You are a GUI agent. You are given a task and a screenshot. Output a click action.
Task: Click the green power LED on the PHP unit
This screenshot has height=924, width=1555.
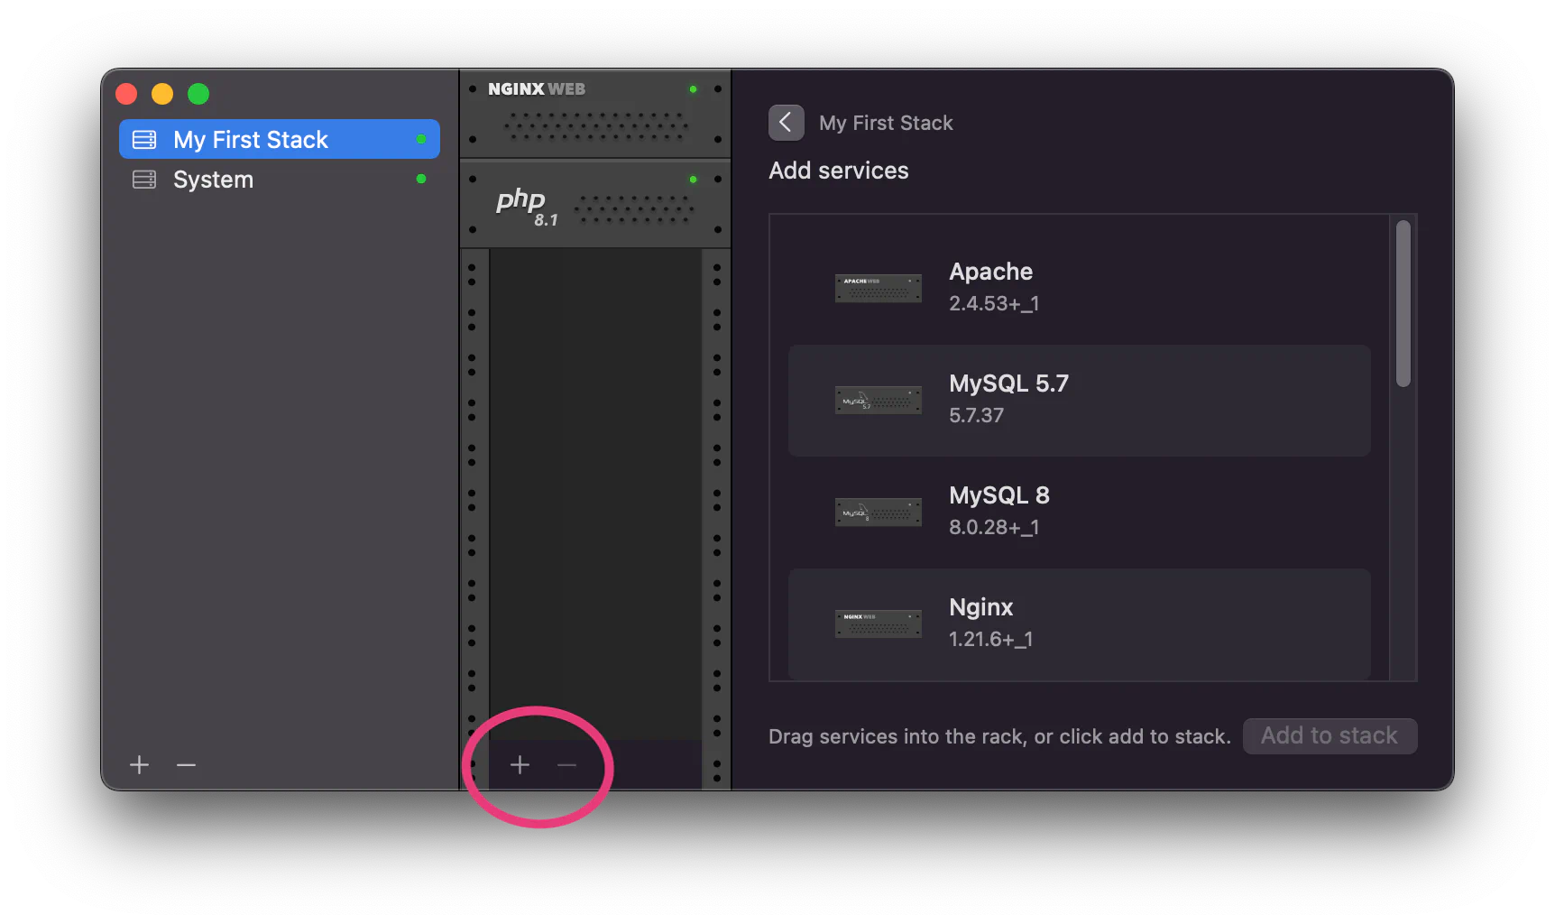coord(693,180)
